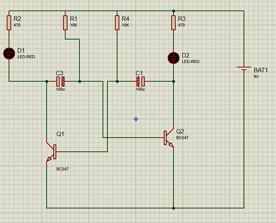Click junction dot below D2

tap(173, 82)
